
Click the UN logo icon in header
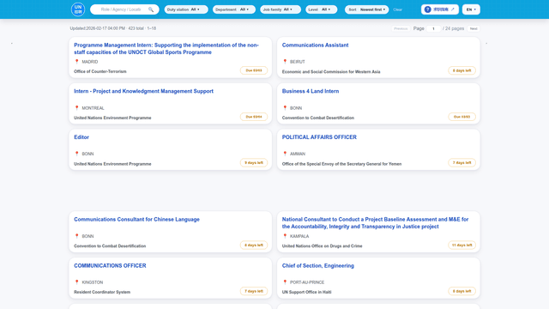tap(78, 9)
